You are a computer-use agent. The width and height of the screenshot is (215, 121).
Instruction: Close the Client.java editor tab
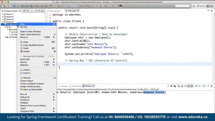click(78, 11)
